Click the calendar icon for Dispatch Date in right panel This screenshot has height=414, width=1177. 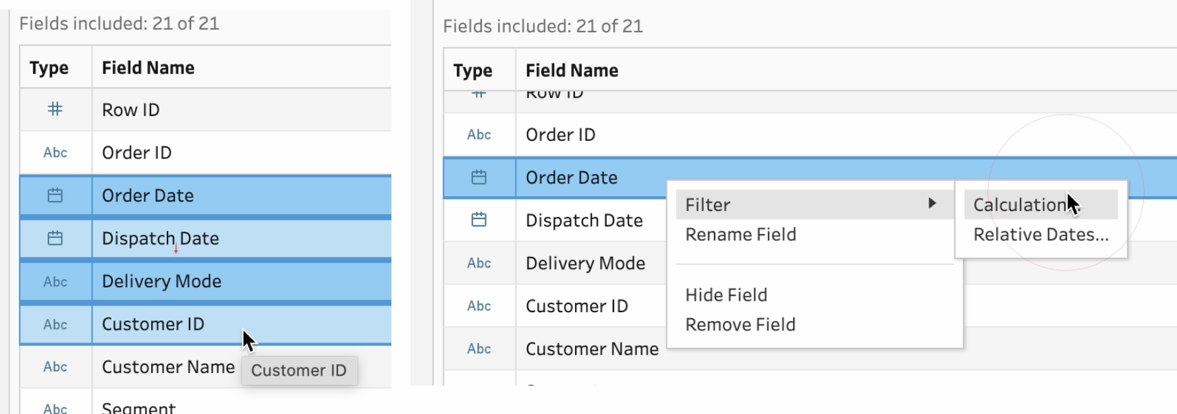coord(479,220)
